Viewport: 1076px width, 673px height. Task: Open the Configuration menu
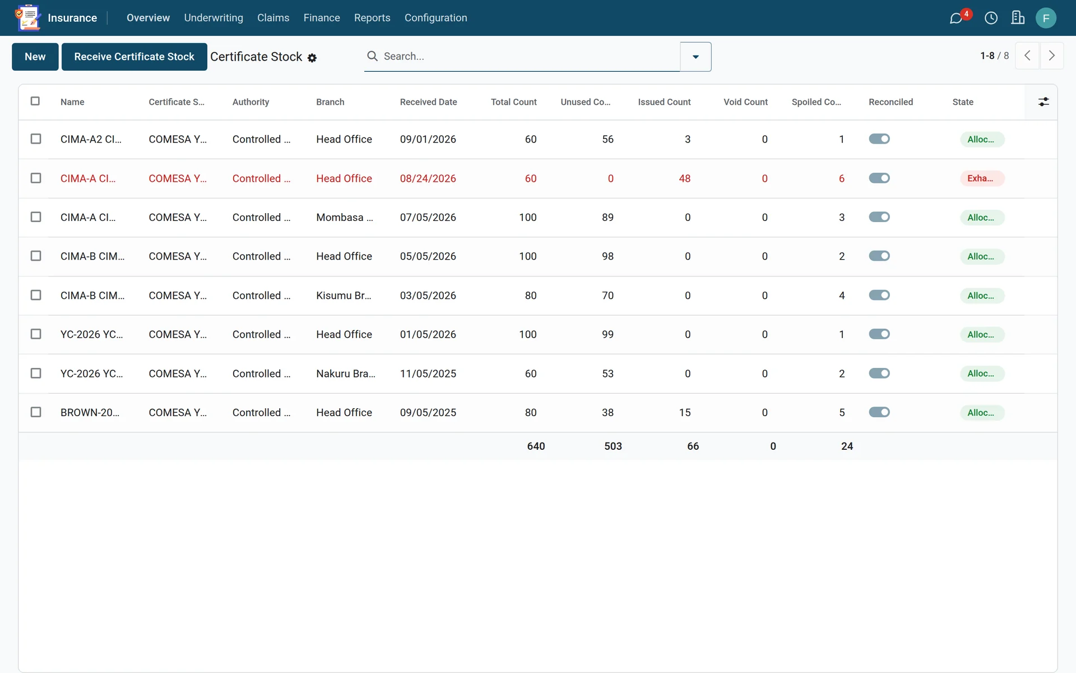[x=435, y=18]
